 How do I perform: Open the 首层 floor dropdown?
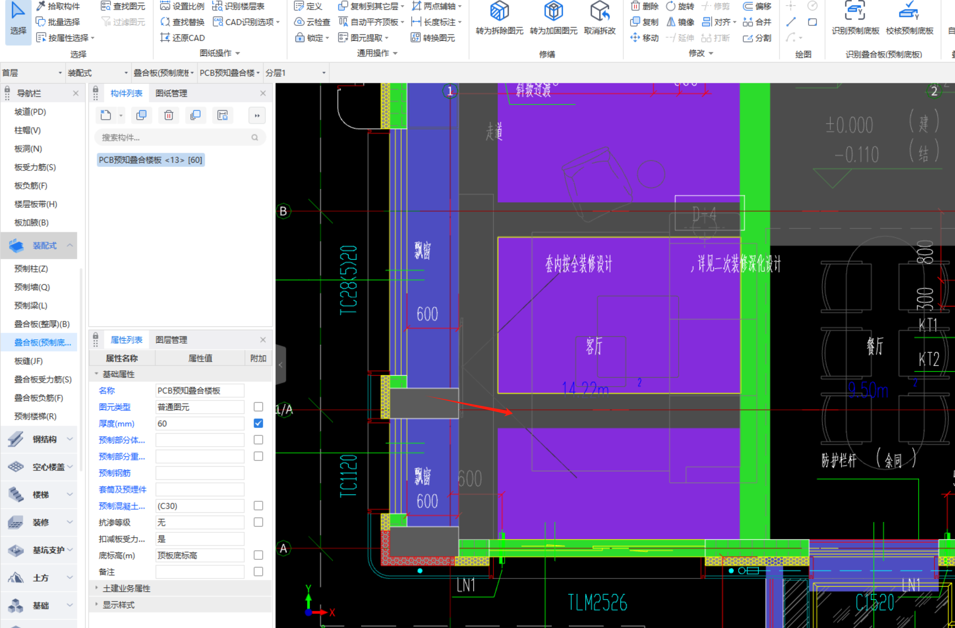click(x=32, y=73)
